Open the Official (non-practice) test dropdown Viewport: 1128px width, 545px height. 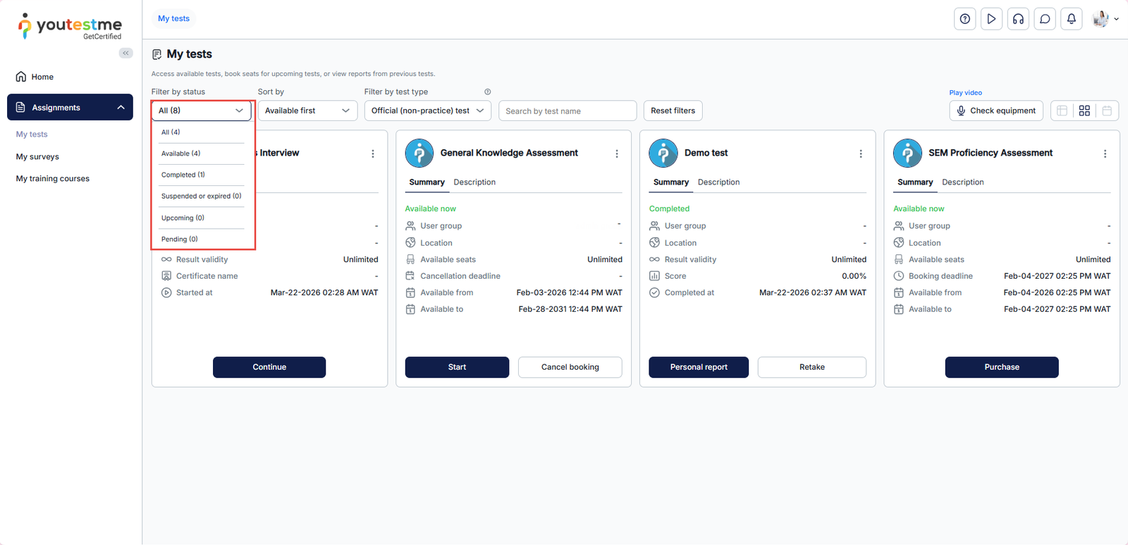click(427, 111)
